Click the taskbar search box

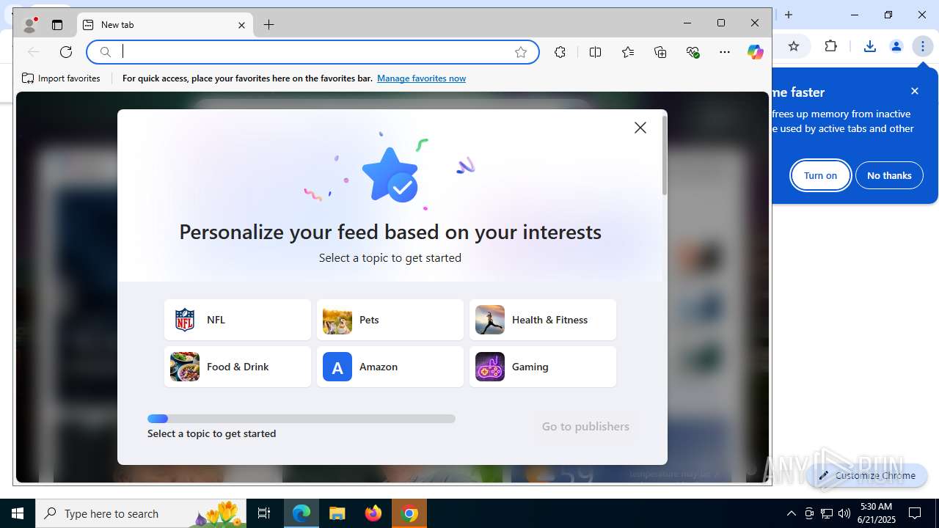point(141,513)
